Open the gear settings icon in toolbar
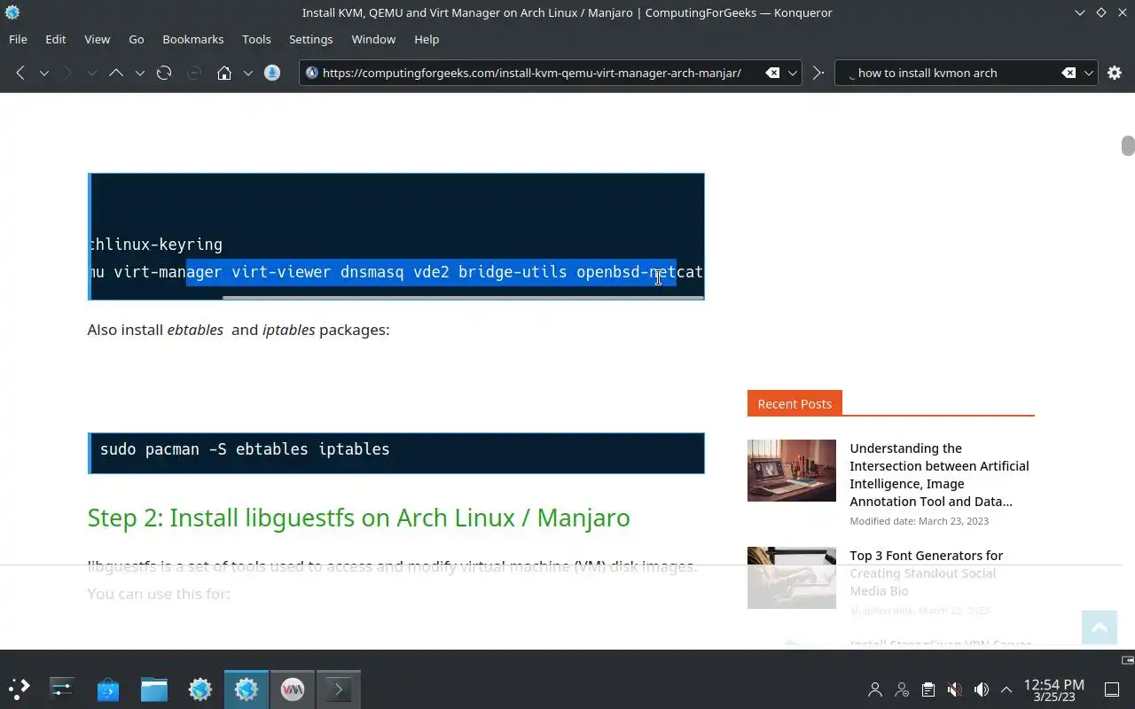Screen dimensions: 1135x709 (x=1115, y=73)
